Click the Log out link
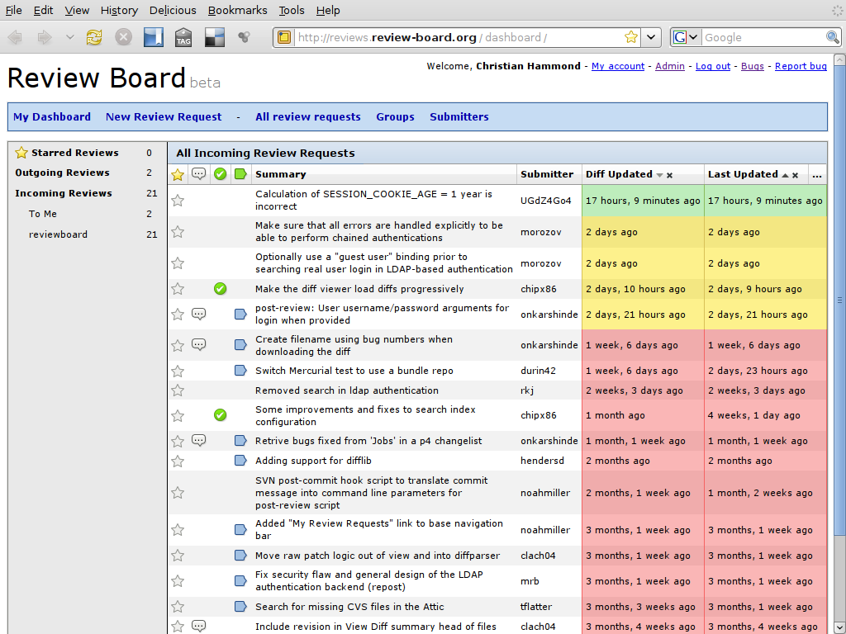 click(712, 66)
